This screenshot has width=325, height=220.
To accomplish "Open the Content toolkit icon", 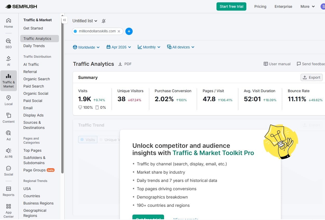I will click(9, 118).
